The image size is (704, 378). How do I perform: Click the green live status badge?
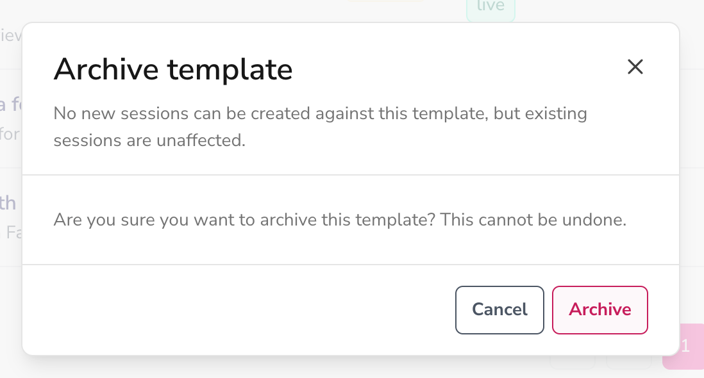coord(490,8)
